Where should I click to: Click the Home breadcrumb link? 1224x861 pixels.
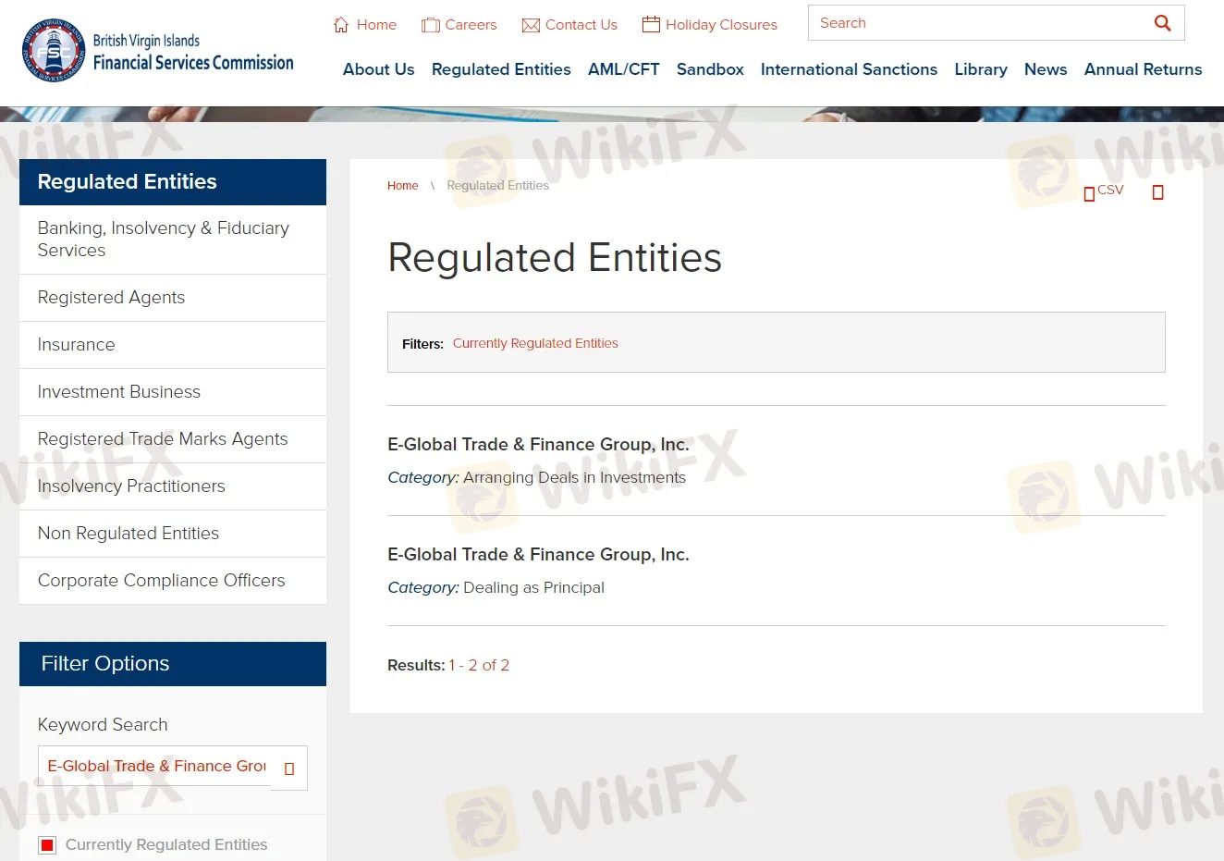[x=402, y=186]
